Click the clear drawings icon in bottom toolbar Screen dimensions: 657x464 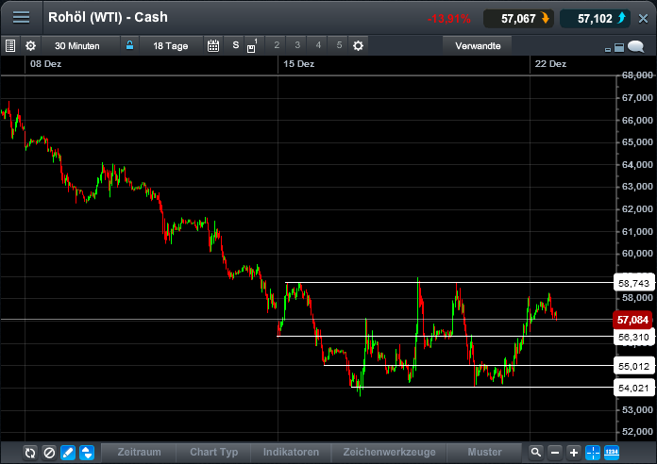pos(49,453)
